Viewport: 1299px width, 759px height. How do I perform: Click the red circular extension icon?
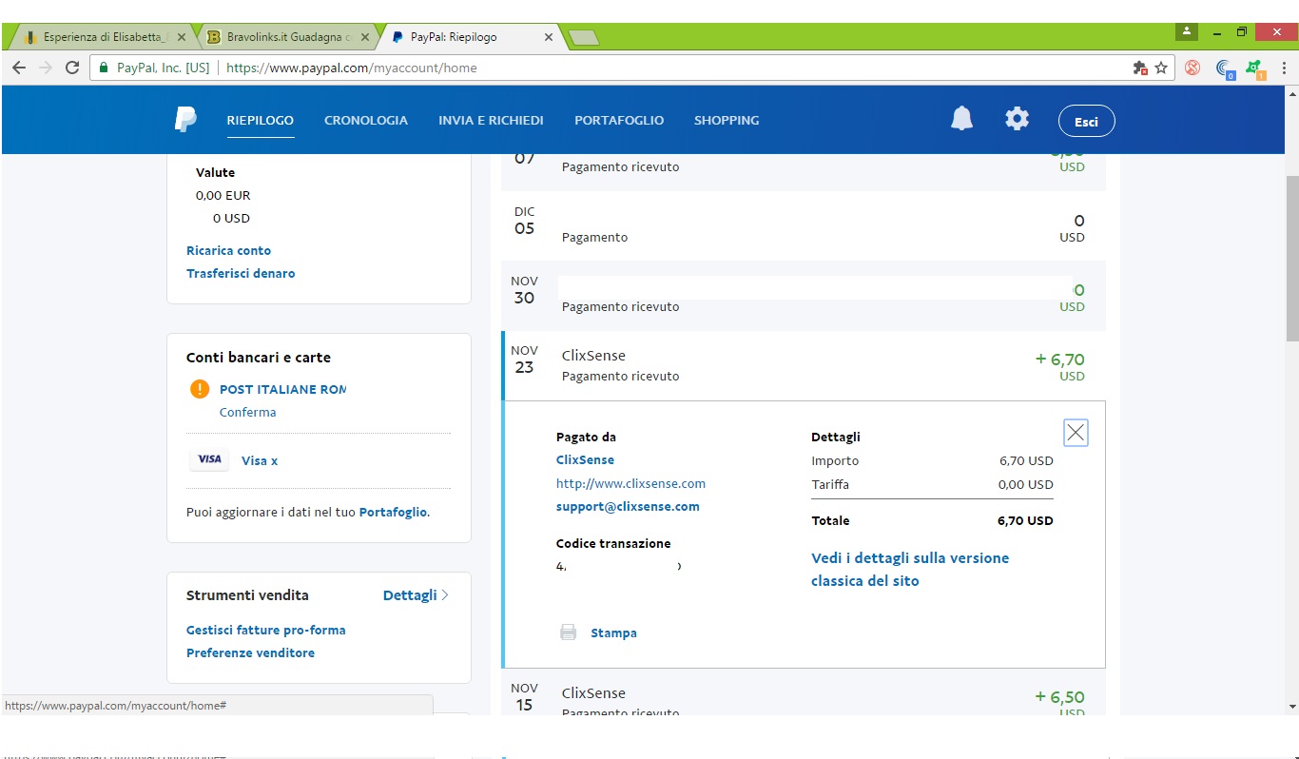(1192, 68)
